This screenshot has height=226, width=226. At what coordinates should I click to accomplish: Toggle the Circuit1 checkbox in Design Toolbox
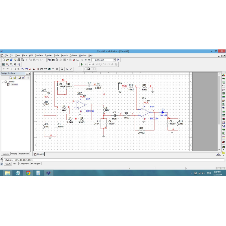6,82
